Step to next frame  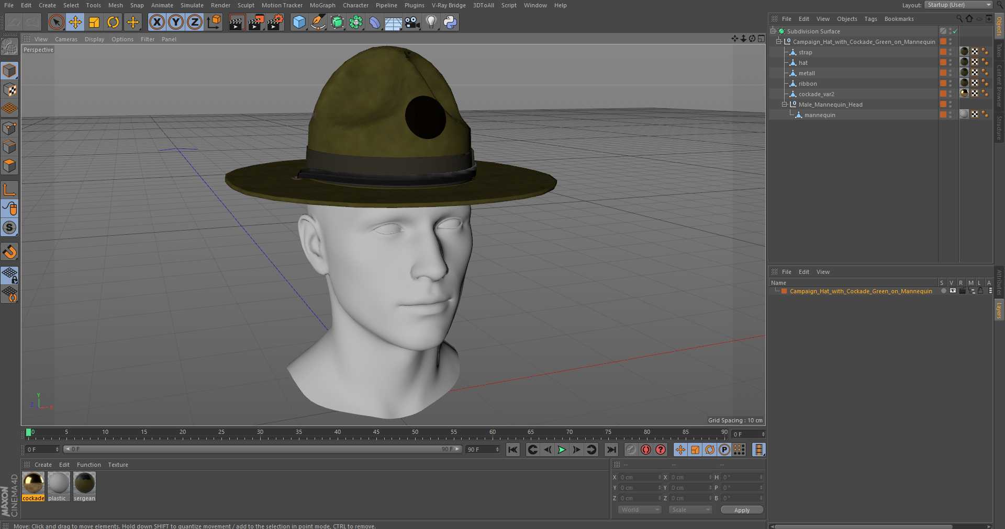pos(576,450)
